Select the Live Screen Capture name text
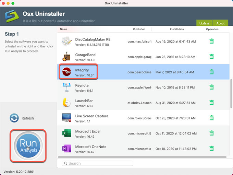This screenshot has width=233, height=175. tap(92, 116)
